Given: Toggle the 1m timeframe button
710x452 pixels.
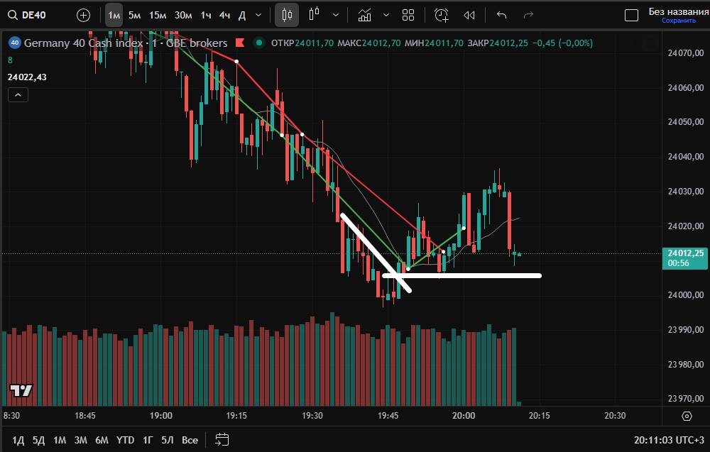Looking at the screenshot, I should pyautogui.click(x=114, y=15).
